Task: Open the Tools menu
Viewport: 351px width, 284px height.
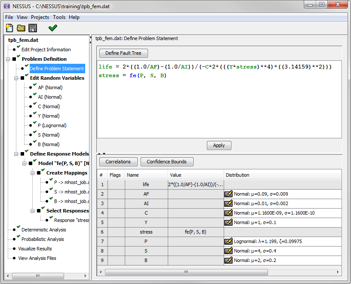Action: click(59, 17)
